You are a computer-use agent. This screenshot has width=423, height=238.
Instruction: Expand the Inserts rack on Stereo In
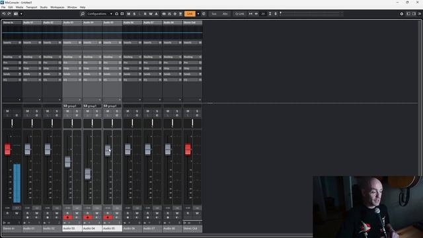click(12, 42)
